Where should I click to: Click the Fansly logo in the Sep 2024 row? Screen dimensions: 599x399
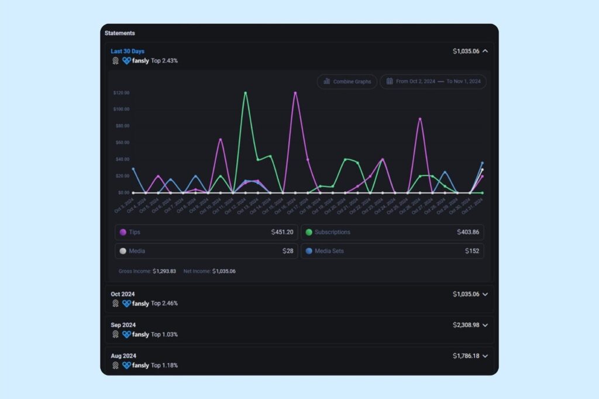point(127,334)
